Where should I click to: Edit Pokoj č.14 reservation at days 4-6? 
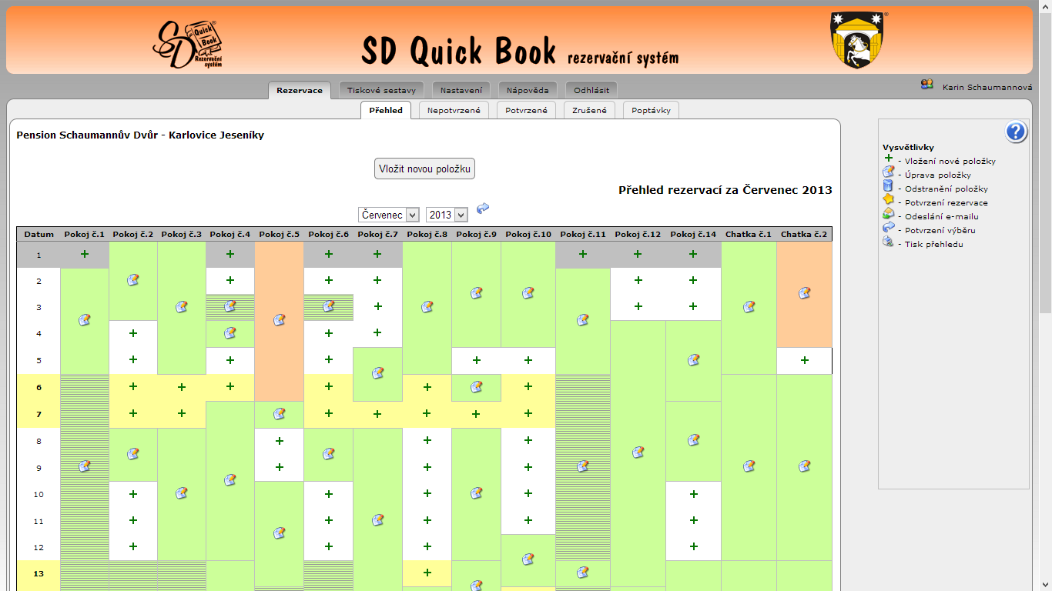coord(693,360)
